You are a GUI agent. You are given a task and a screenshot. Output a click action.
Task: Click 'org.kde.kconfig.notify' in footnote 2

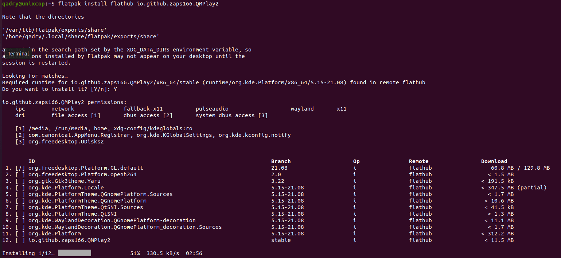click(255, 135)
